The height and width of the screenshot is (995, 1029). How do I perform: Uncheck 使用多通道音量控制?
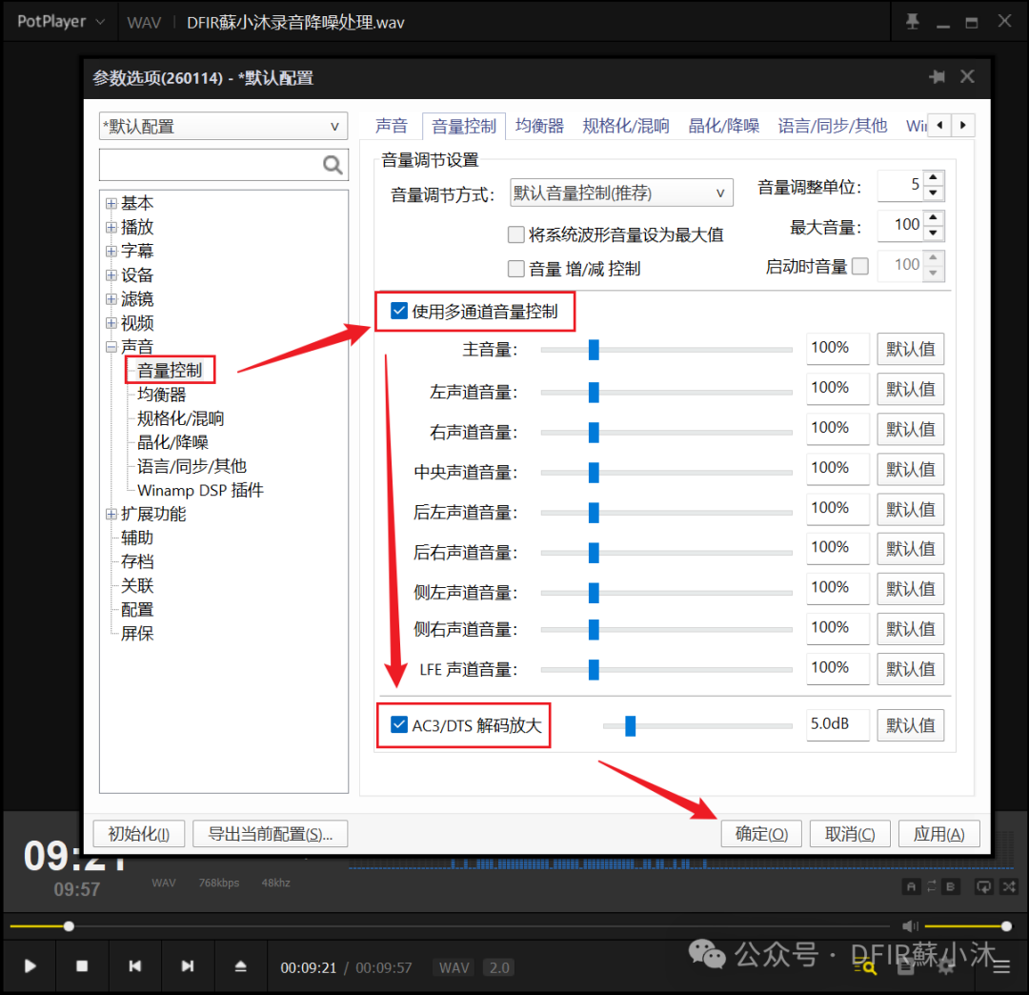(x=398, y=310)
